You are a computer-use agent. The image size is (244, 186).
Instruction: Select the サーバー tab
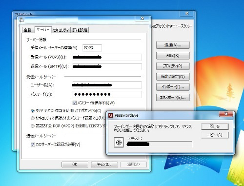[x=43, y=30]
